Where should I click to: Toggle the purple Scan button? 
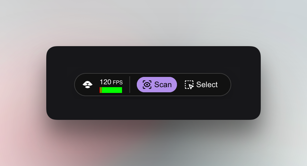pos(157,85)
